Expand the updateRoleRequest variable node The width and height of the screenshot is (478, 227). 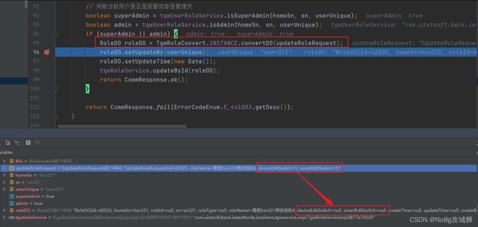4,168
